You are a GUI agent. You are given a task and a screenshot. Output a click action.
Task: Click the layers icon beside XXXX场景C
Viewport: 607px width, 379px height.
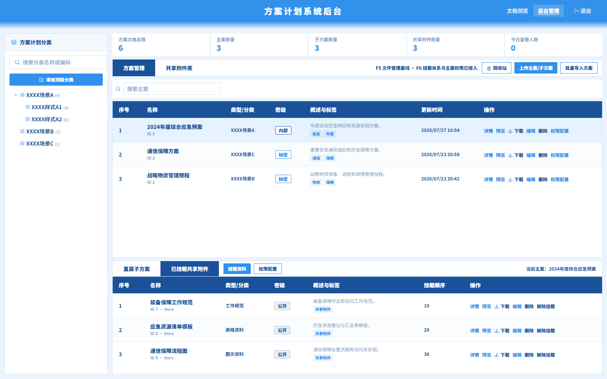pos(22,143)
